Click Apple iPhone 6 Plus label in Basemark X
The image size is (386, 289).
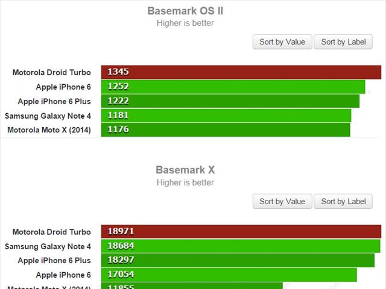(x=54, y=261)
